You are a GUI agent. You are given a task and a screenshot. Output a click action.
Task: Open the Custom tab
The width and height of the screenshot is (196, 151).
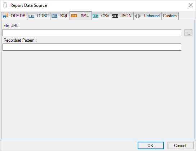(170, 16)
